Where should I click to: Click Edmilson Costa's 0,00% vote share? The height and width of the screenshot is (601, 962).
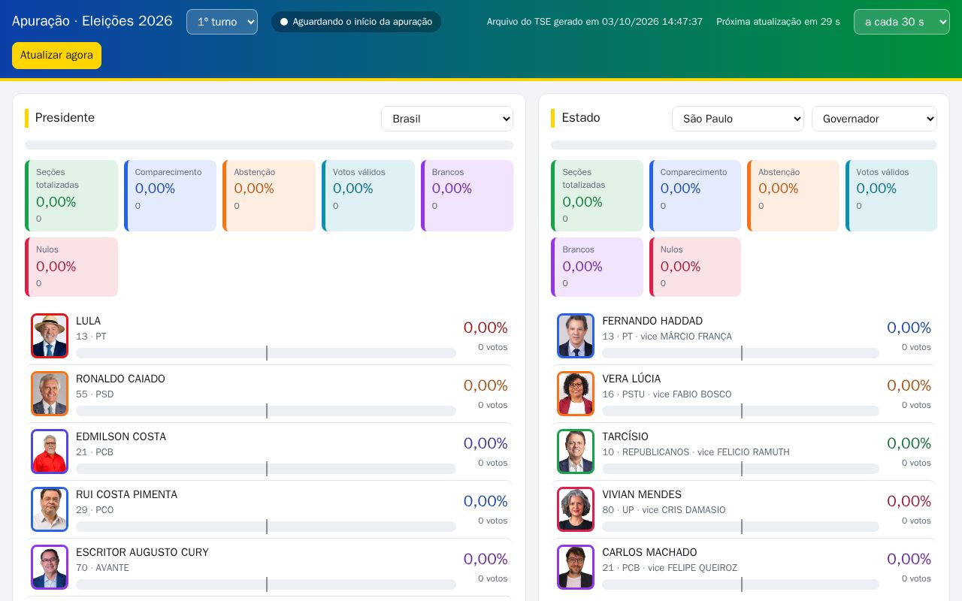(x=486, y=443)
